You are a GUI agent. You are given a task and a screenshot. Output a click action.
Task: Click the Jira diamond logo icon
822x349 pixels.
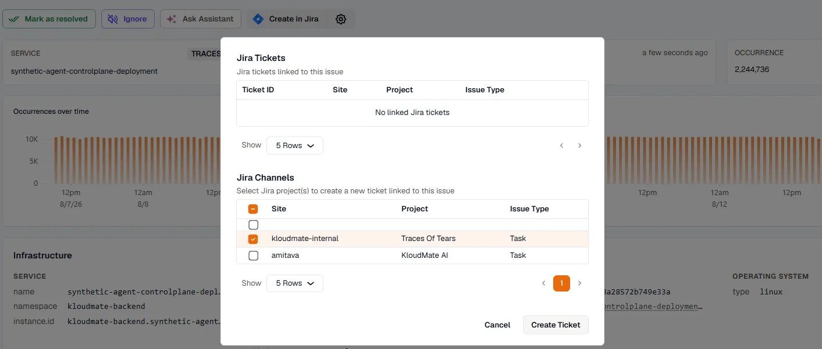(258, 19)
